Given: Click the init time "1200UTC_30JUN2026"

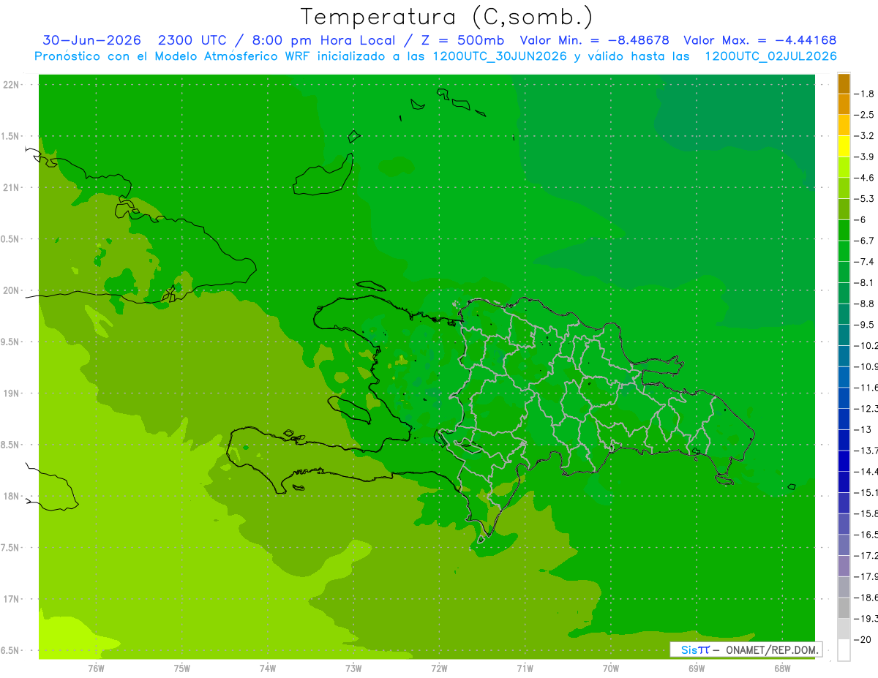Looking at the screenshot, I should point(500,56).
